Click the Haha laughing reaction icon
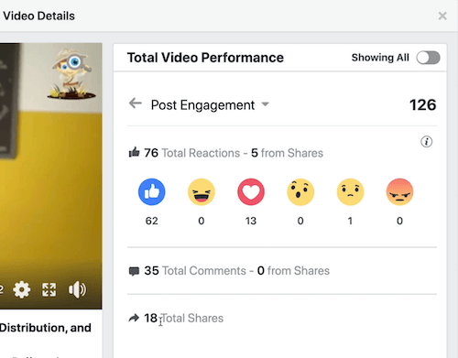The image size is (458, 358). [202, 192]
